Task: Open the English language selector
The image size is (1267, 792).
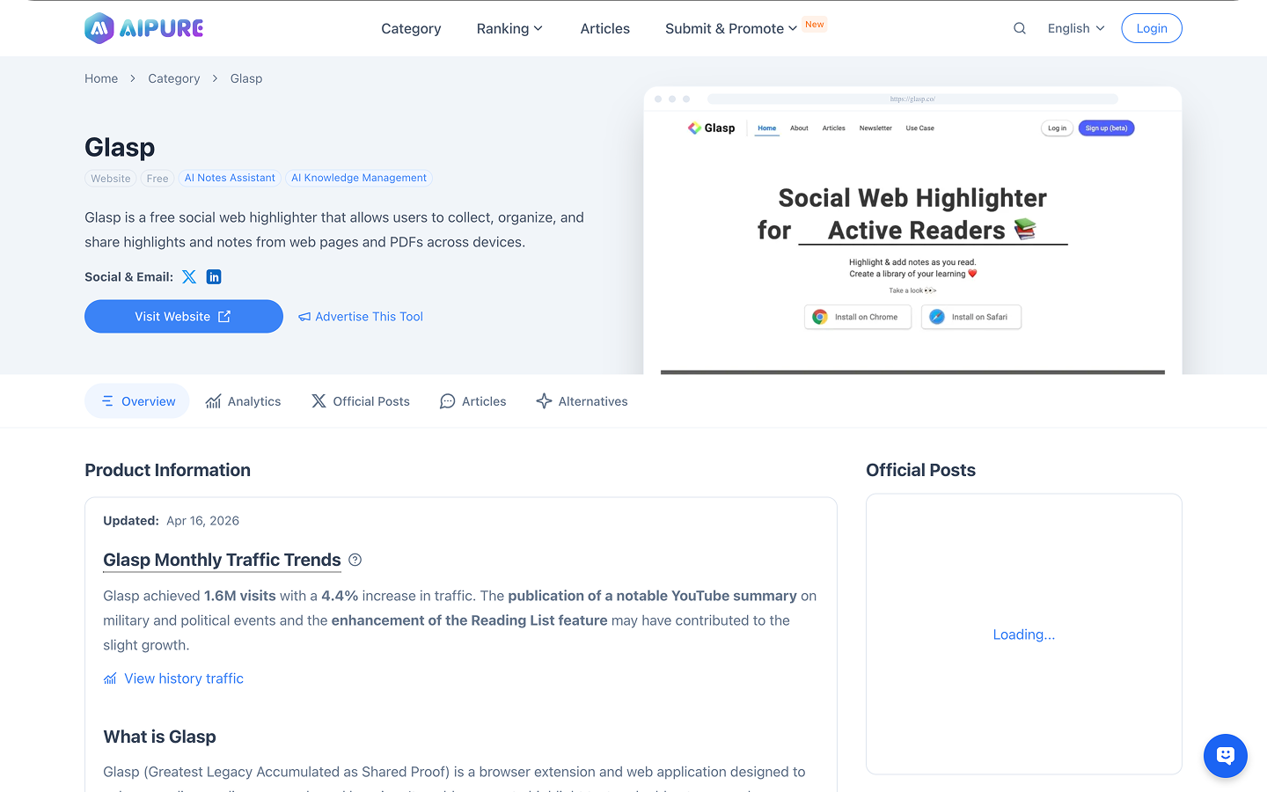Action: click(x=1076, y=28)
